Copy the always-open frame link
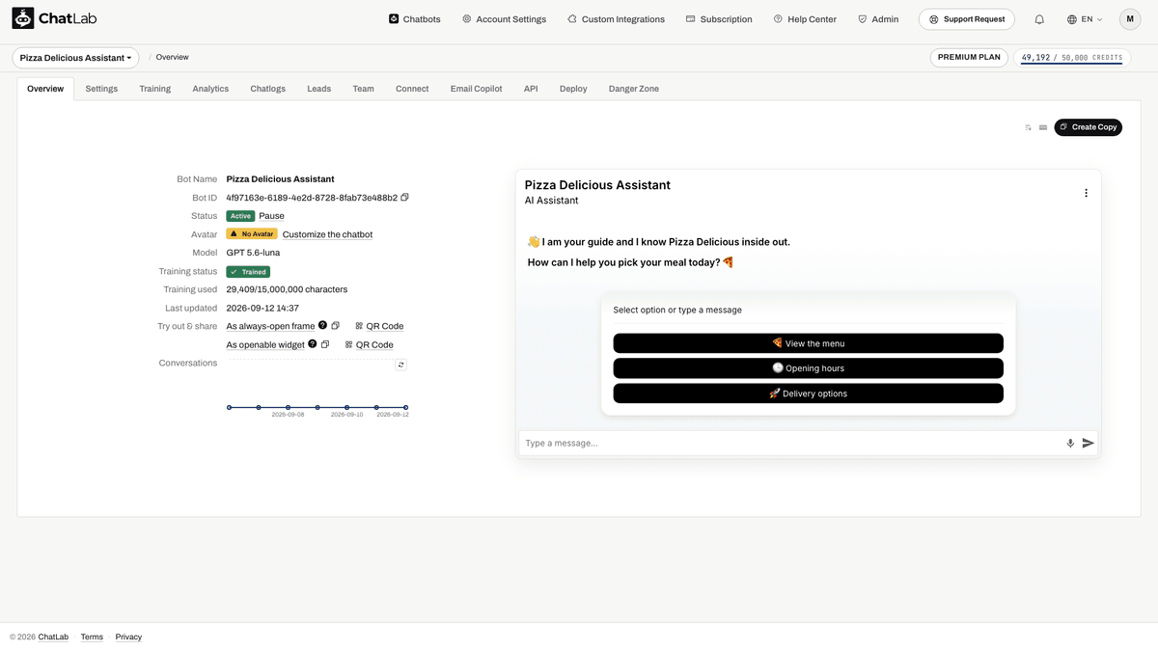1158x651 pixels. pos(336,326)
